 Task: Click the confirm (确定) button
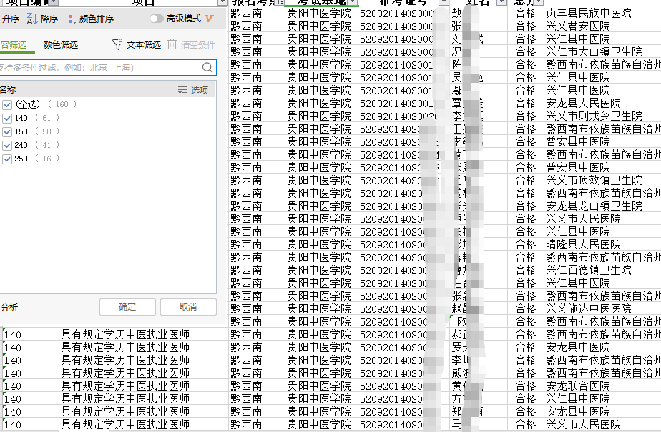tap(127, 307)
